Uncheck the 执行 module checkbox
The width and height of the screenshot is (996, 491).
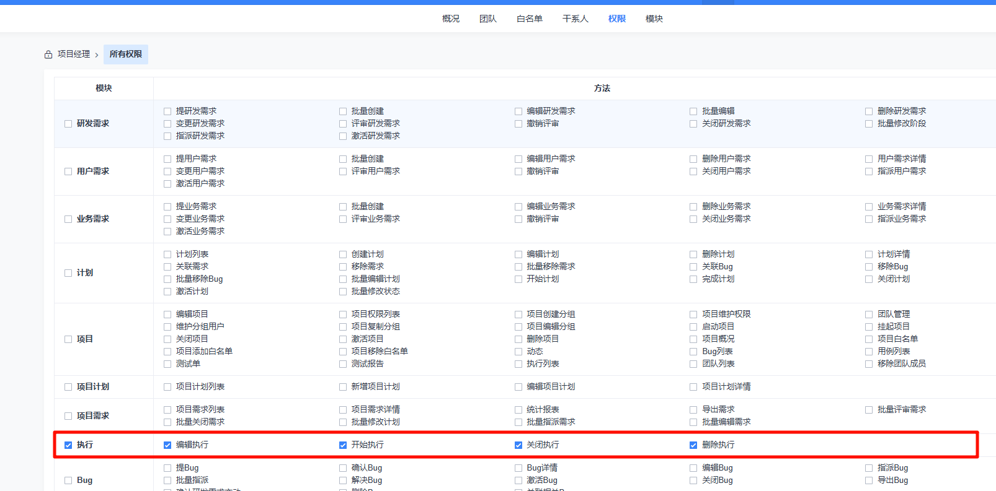pyautogui.click(x=68, y=445)
